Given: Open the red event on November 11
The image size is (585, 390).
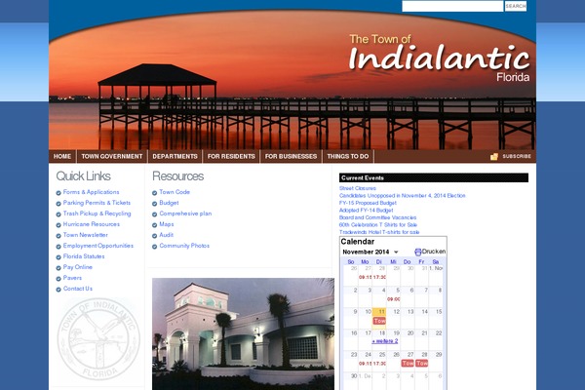Looking at the screenshot, I should [379, 321].
